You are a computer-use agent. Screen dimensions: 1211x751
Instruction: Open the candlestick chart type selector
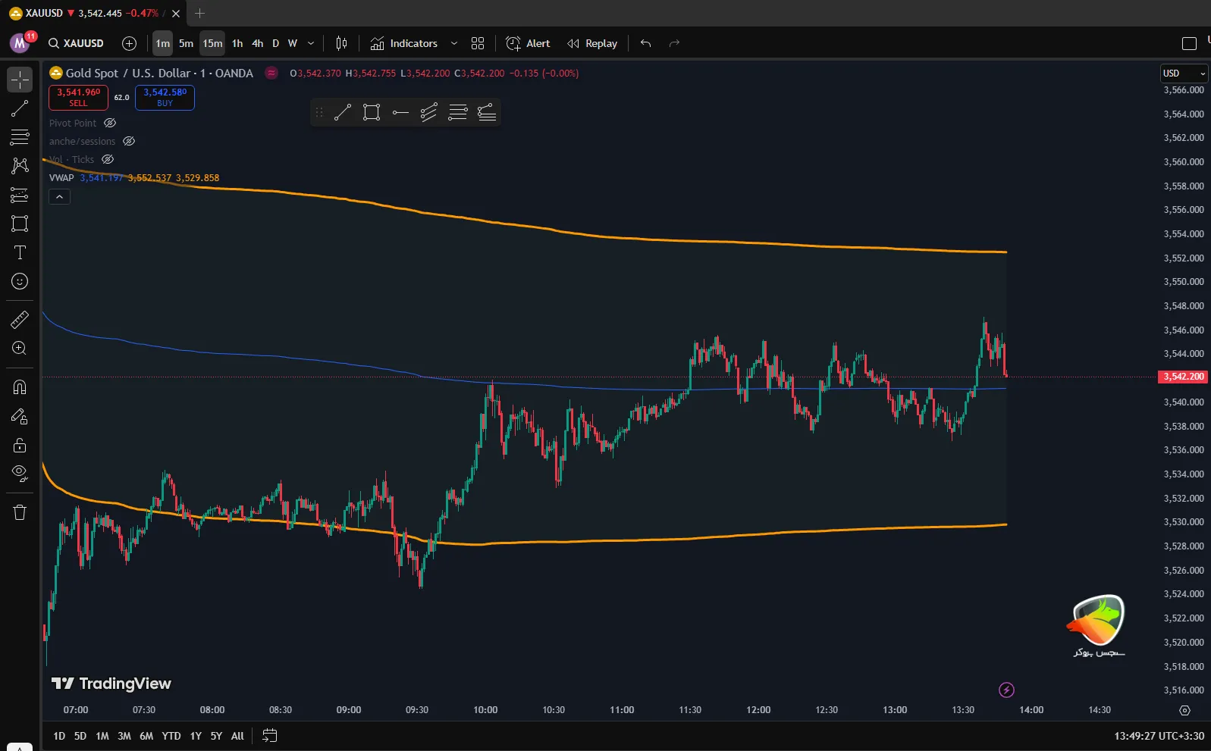341,43
